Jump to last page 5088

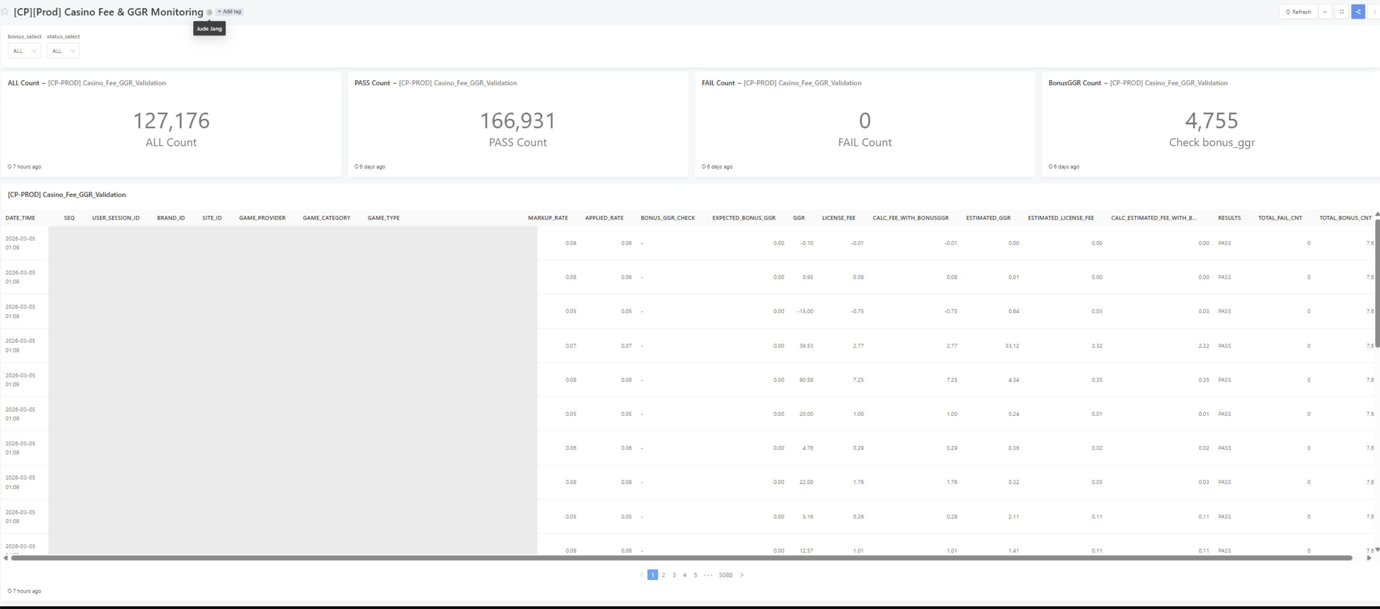click(725, 575)
